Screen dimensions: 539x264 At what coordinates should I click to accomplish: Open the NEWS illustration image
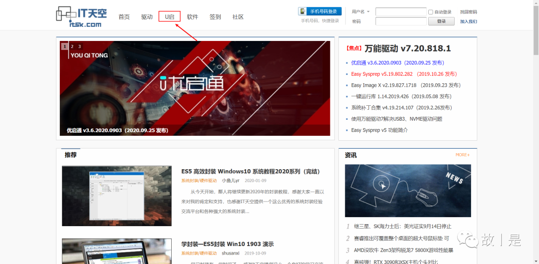pyautogui.click(x=408, y=191)
